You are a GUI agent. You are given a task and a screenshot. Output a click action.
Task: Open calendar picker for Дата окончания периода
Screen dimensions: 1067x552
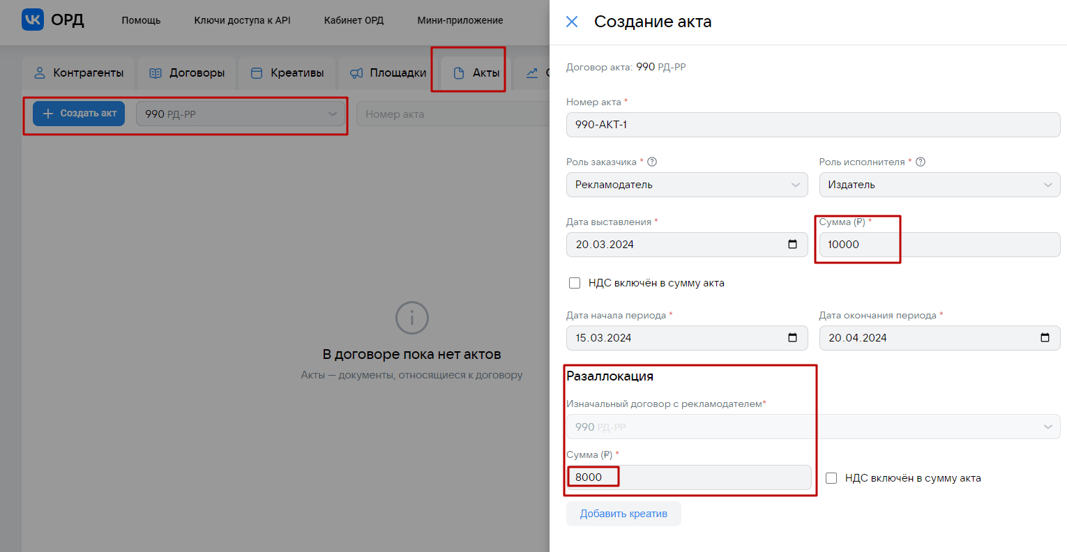tap(1045, 338)
